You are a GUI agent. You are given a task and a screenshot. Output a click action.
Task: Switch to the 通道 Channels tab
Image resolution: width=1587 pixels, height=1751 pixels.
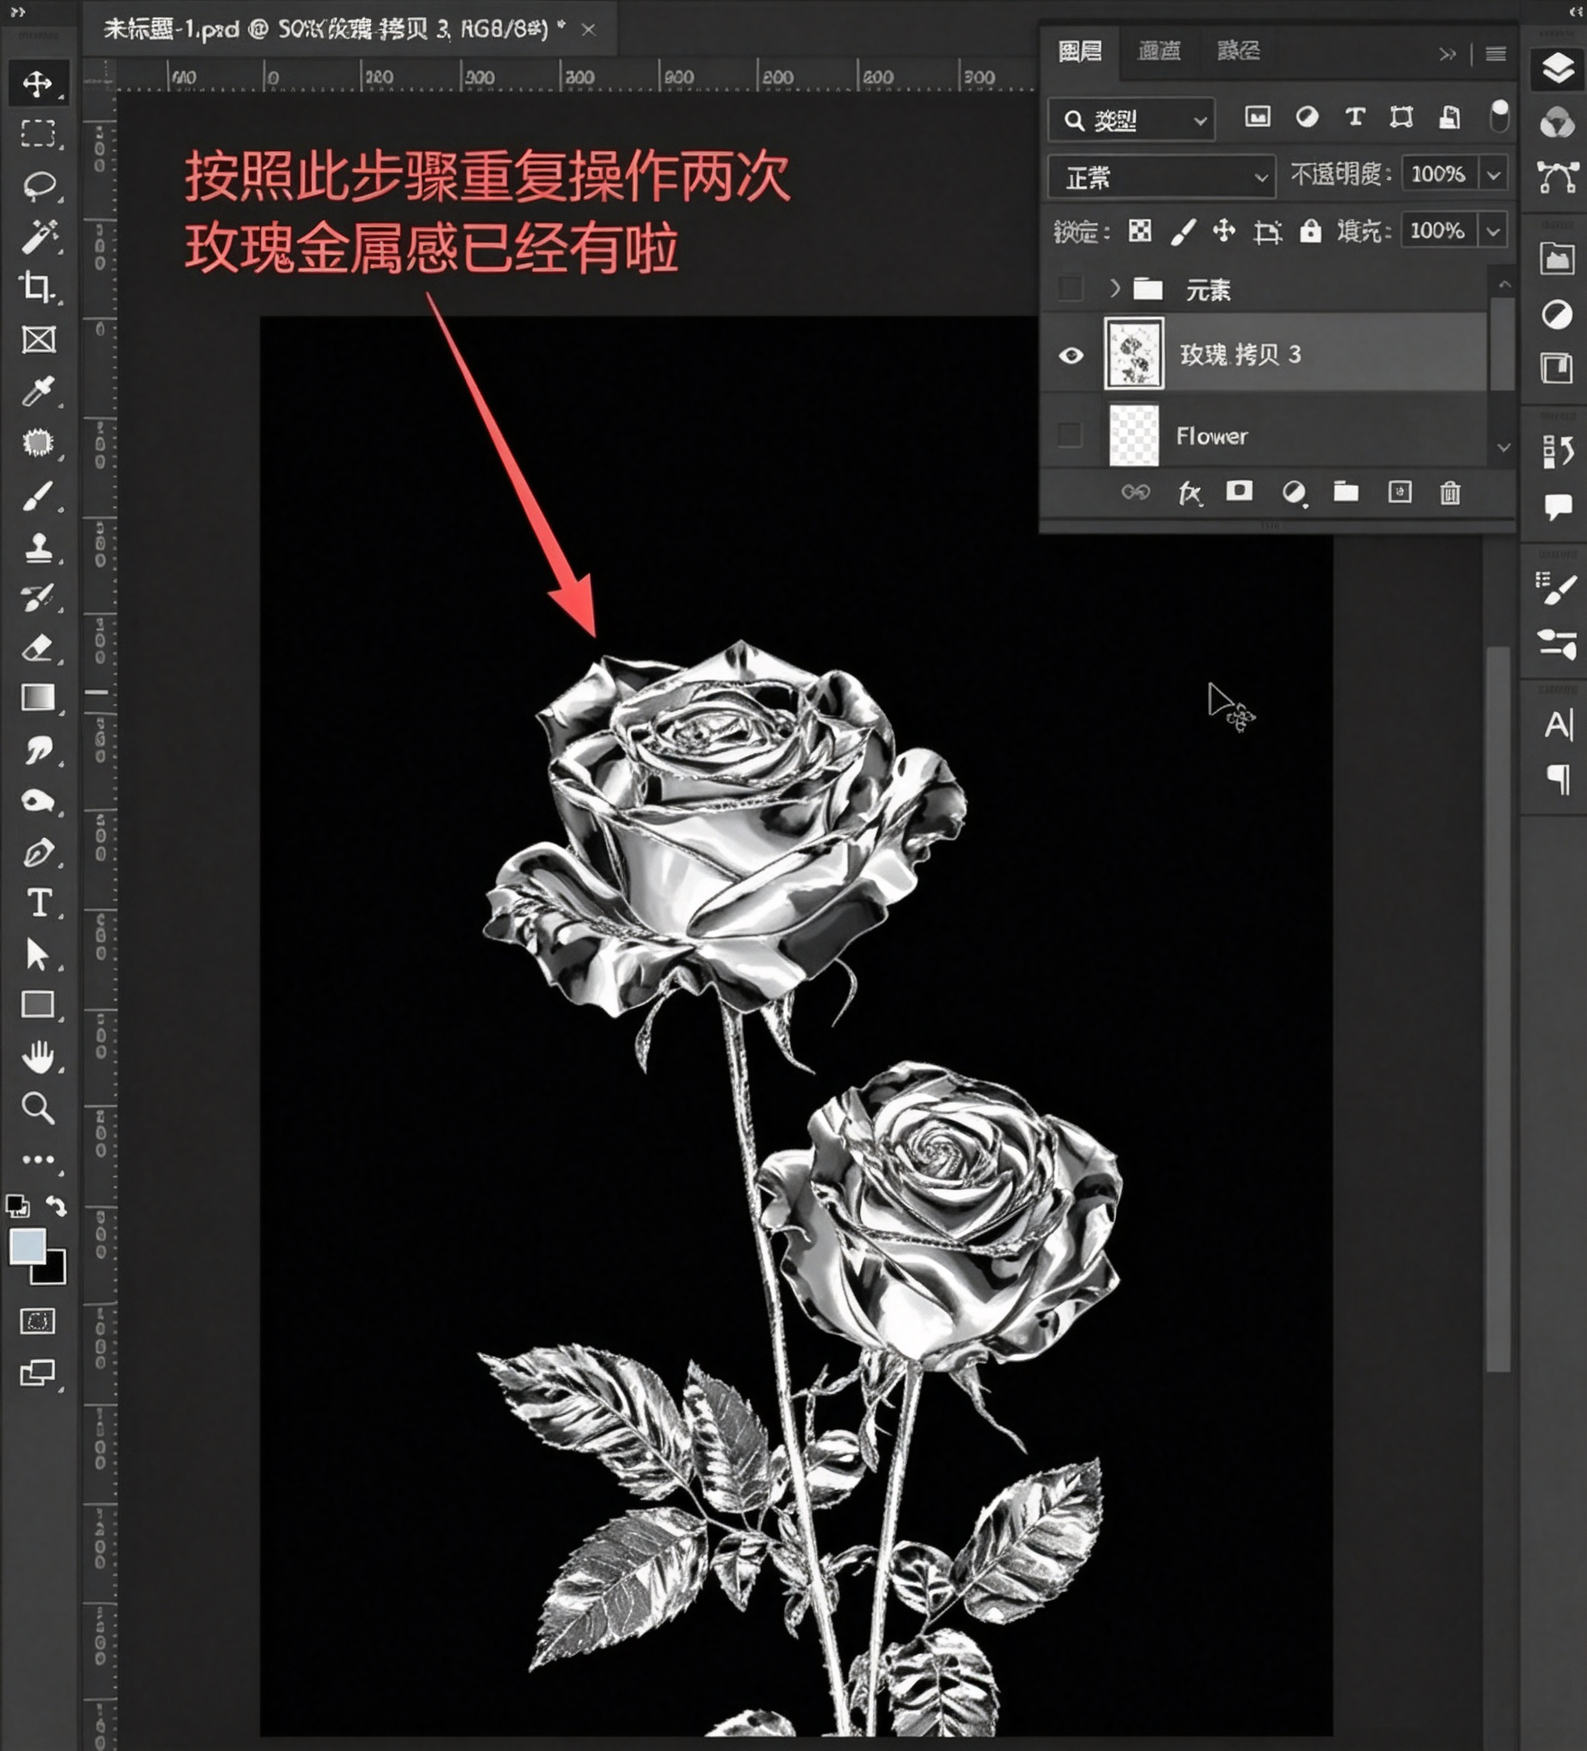click(x=1159, y=52)
